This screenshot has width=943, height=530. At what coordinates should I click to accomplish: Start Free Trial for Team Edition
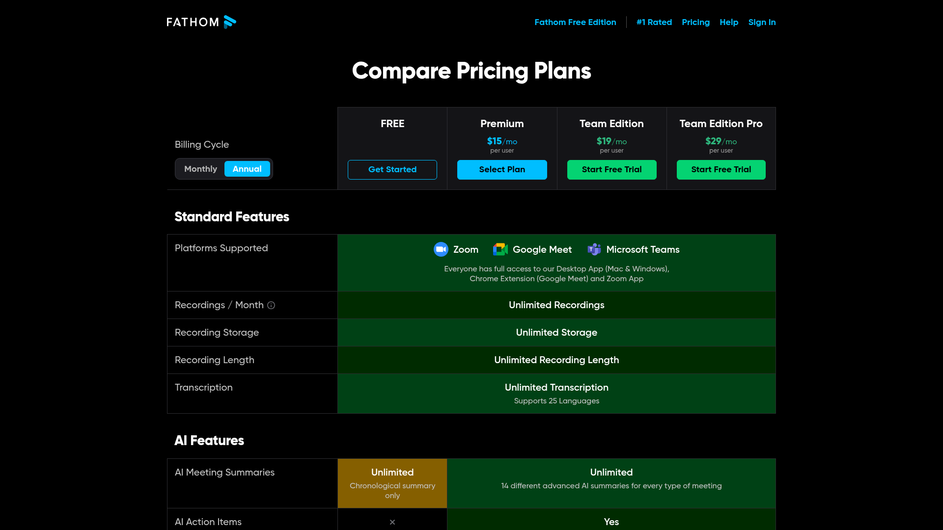pyautogui.click(x=611, y=170)
